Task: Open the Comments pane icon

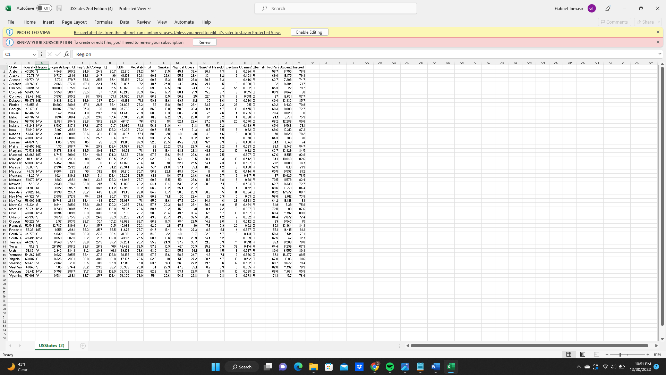Action: point(614,22)
